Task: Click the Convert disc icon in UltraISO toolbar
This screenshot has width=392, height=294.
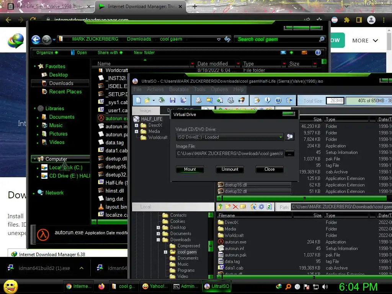Action: 220,101
